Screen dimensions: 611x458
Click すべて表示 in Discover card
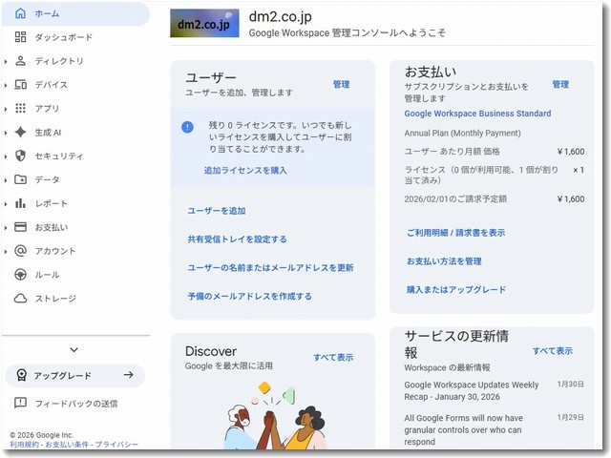pos(333,357)
